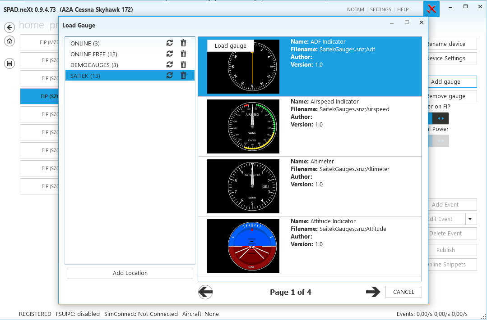Refresh the DEMOGAUGES location
Screen dimensions: 487x320
pos(170,64)
